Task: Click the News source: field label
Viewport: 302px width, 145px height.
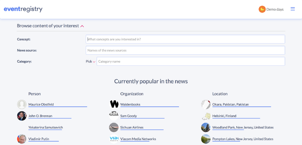Action: coord(27,50)
